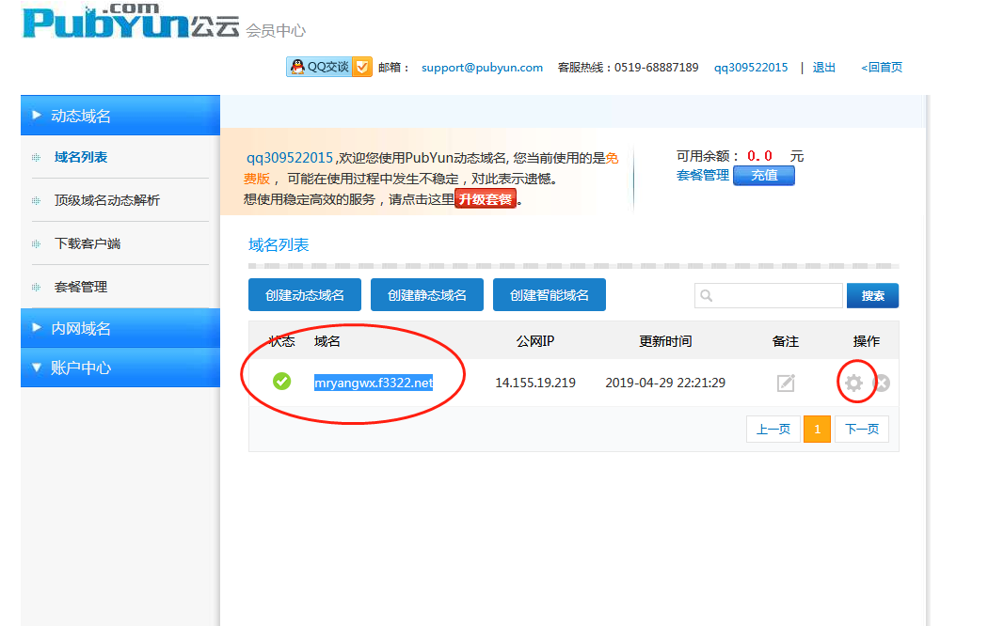Expand the 内网域名 sidebar section
The height and width of the screenshot is (626, 1004).
pyautogui.click(x=120, y=328)
